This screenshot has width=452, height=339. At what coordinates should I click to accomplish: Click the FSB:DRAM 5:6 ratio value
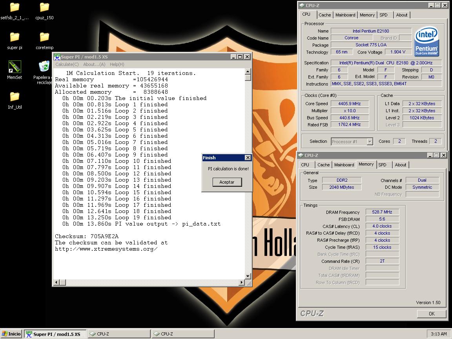click(x=382, y=219)
